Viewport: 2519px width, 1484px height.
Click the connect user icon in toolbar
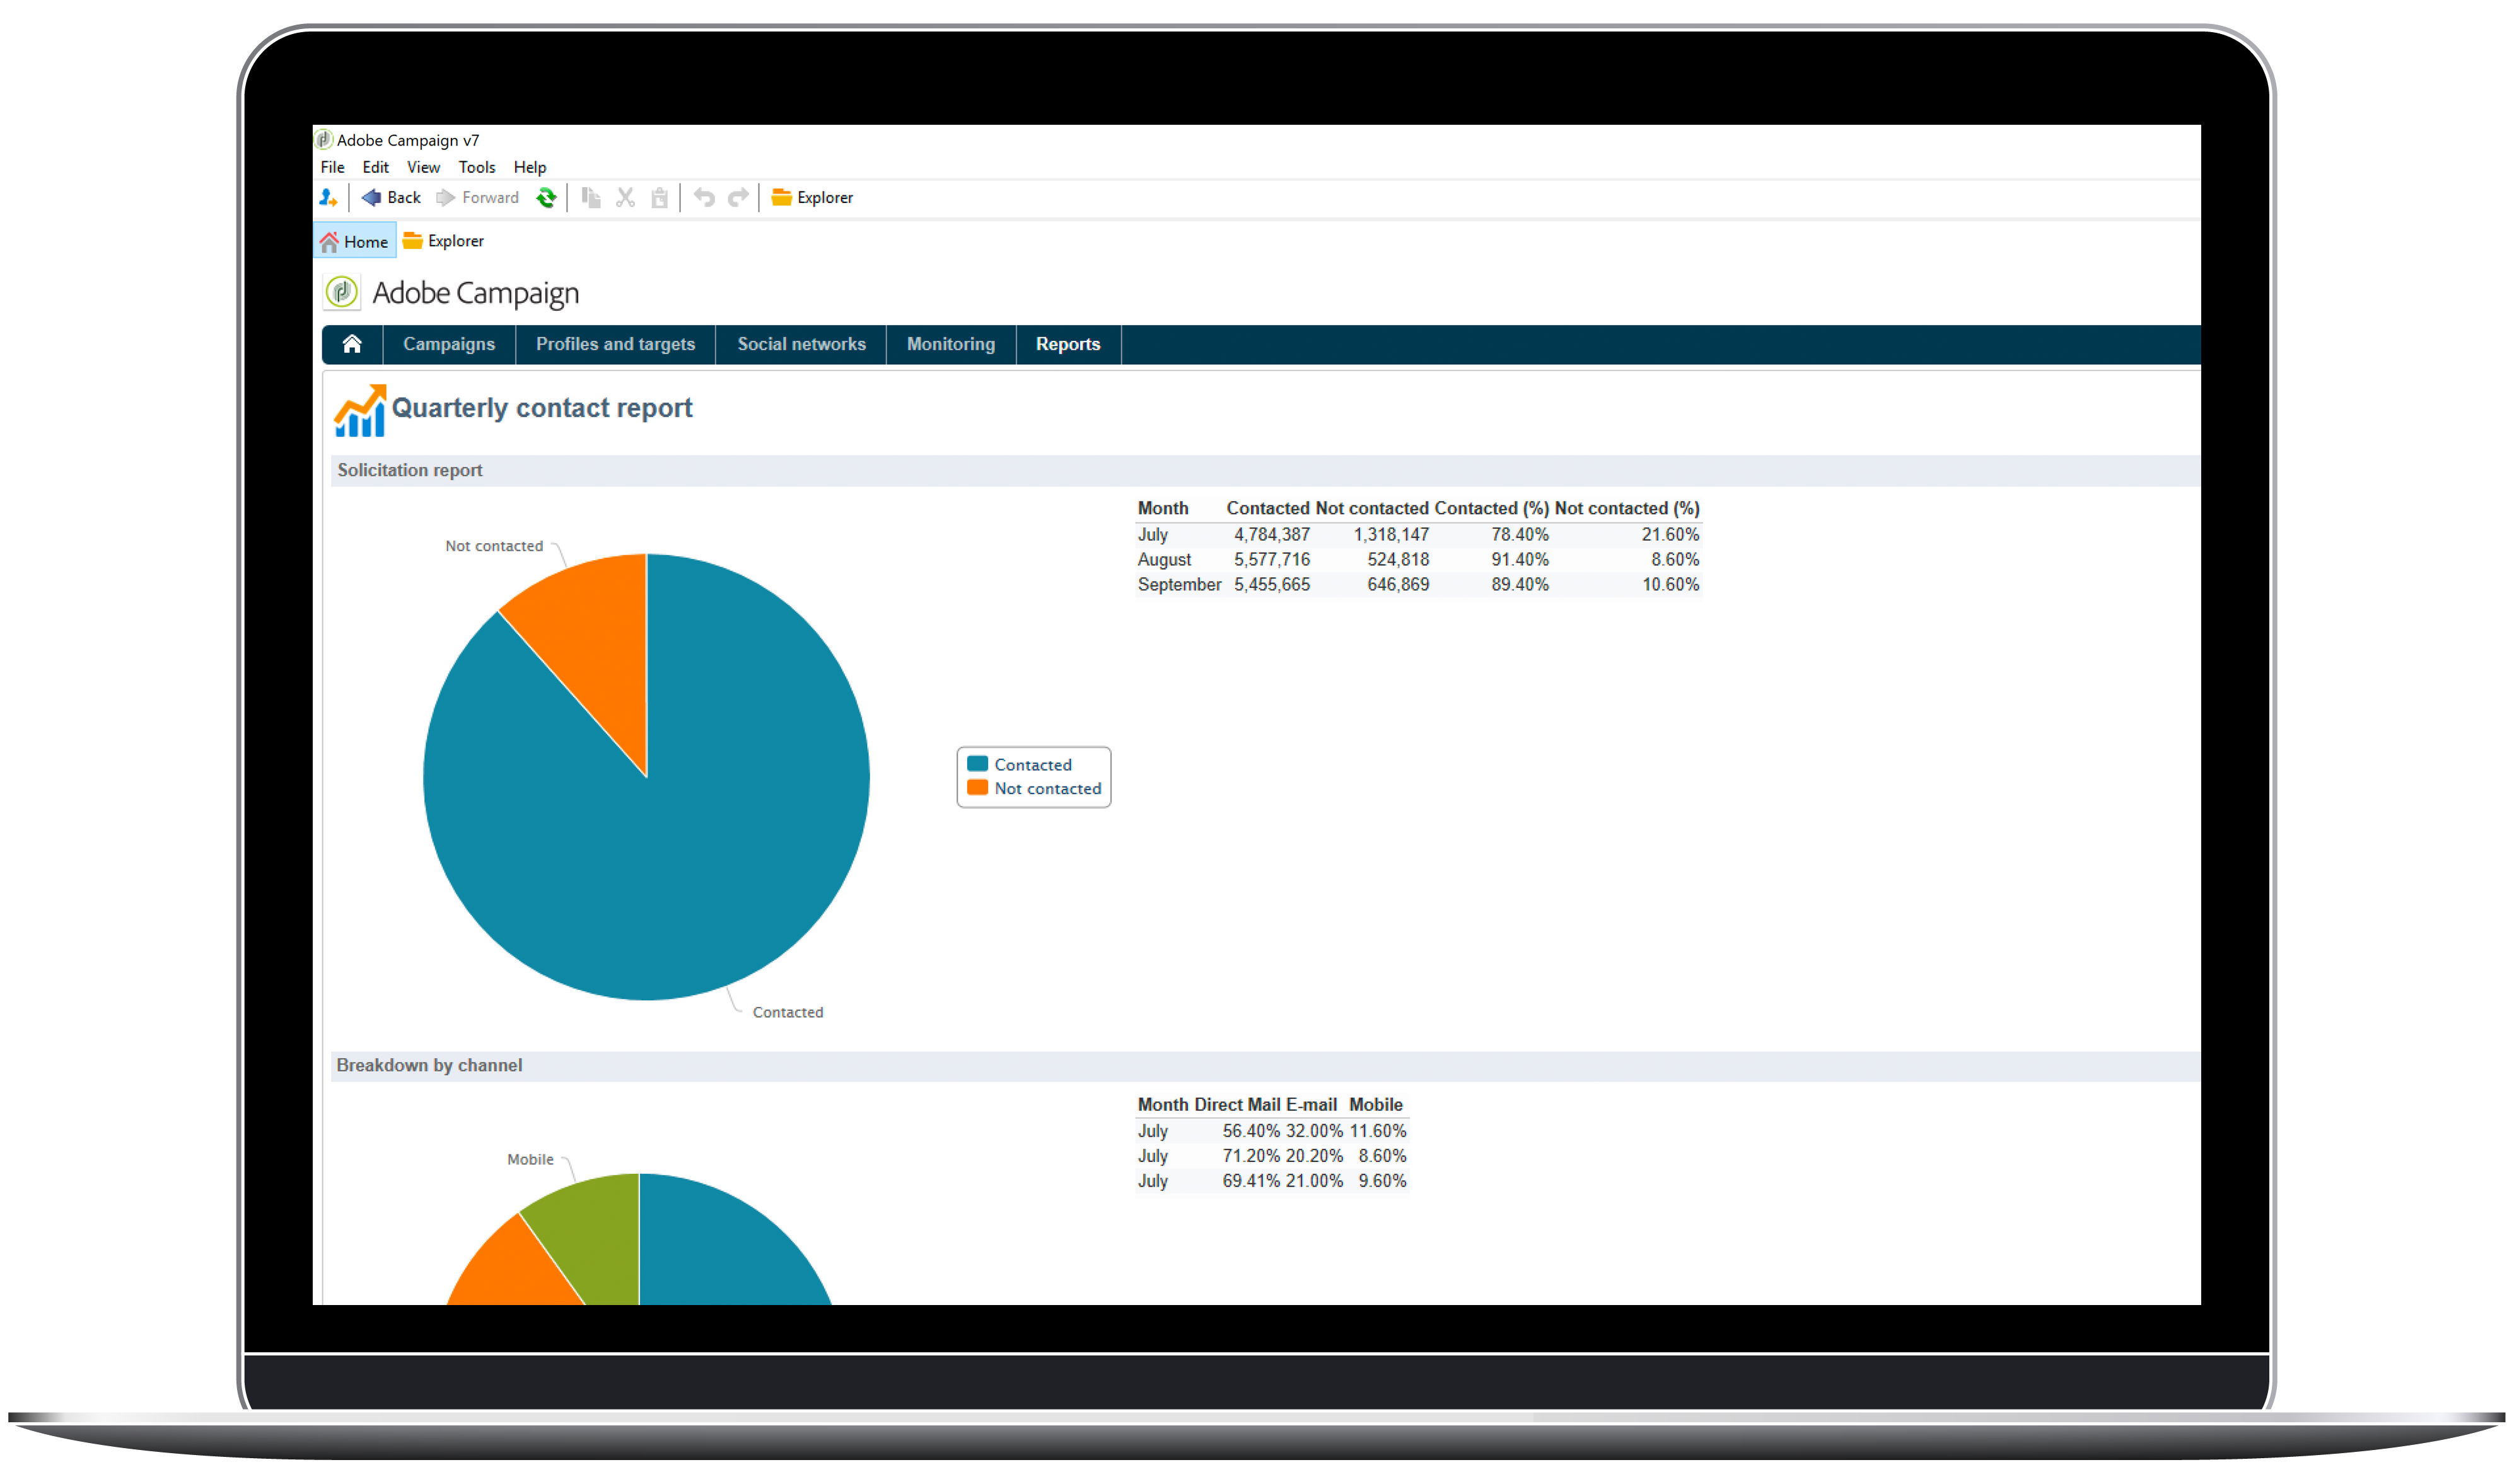click(328, 198)
